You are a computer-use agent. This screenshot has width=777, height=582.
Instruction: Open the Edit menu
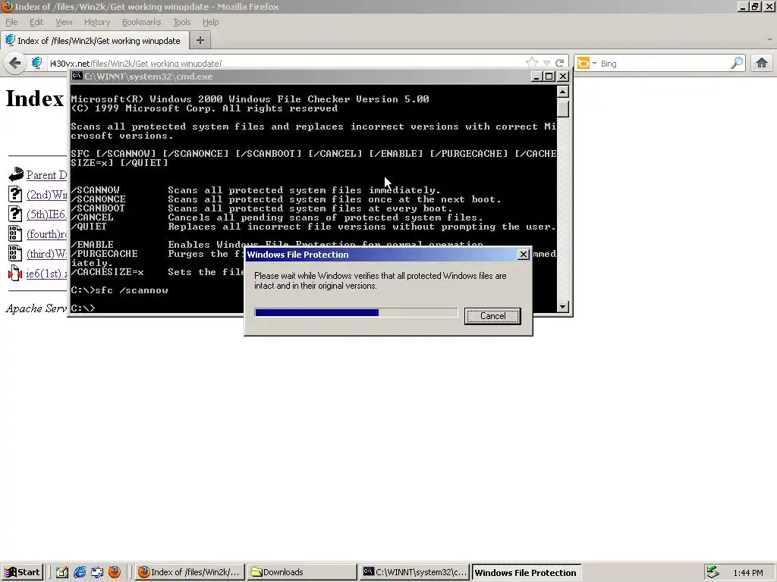click(36, 22)
